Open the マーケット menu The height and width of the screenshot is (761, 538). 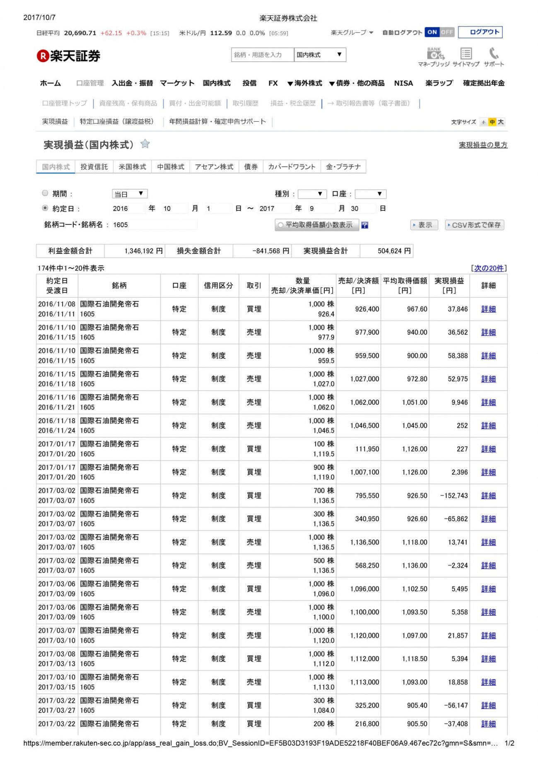coord(177,83)
